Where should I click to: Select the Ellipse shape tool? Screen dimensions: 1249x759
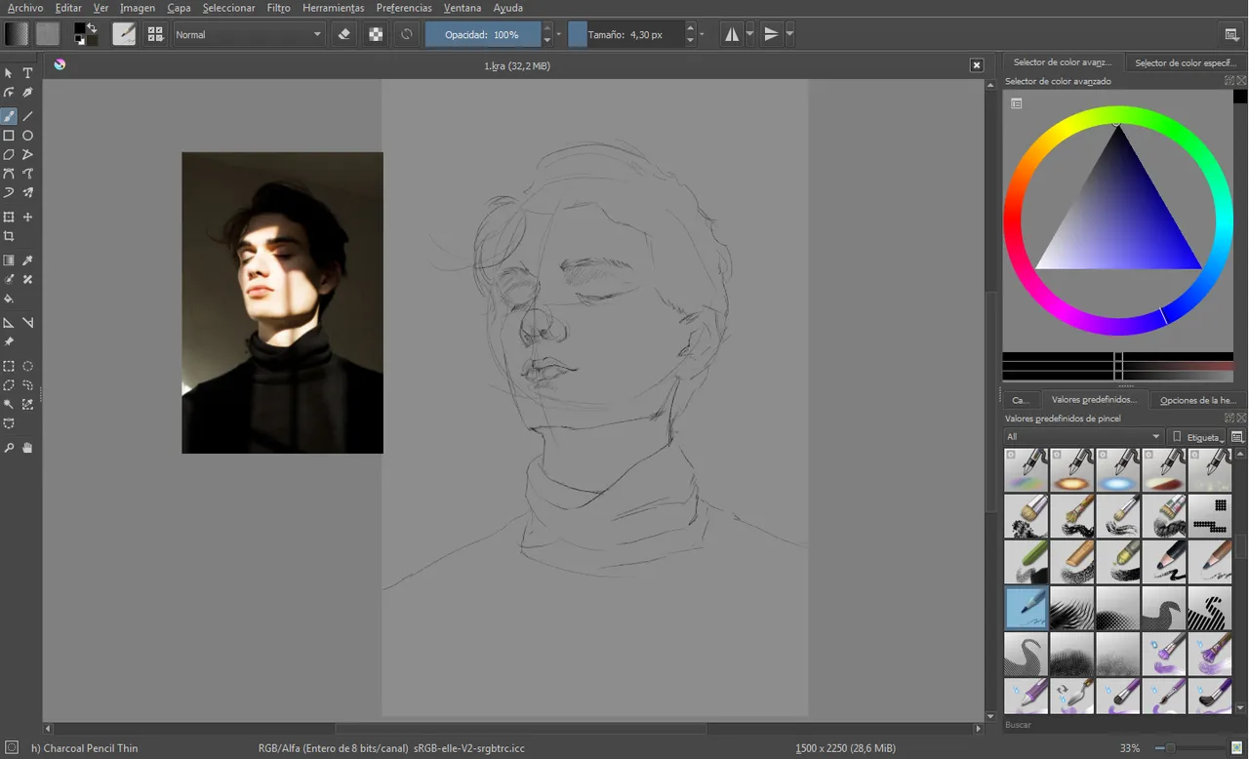(27, 136)
